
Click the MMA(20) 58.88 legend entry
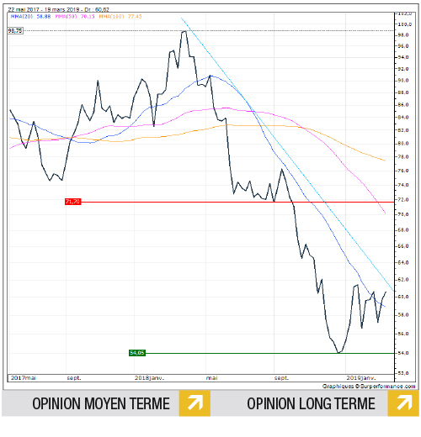point(30,16)
